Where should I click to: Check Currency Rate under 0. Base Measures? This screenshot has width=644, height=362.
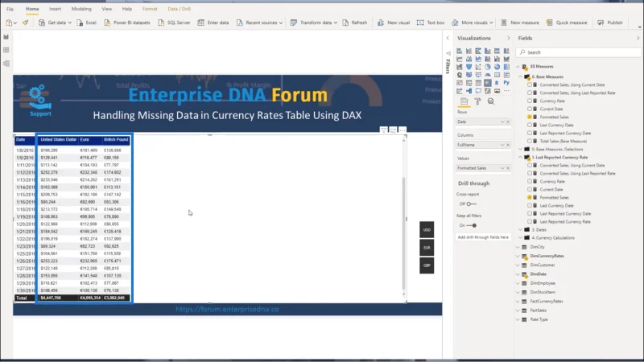(530, 101)
